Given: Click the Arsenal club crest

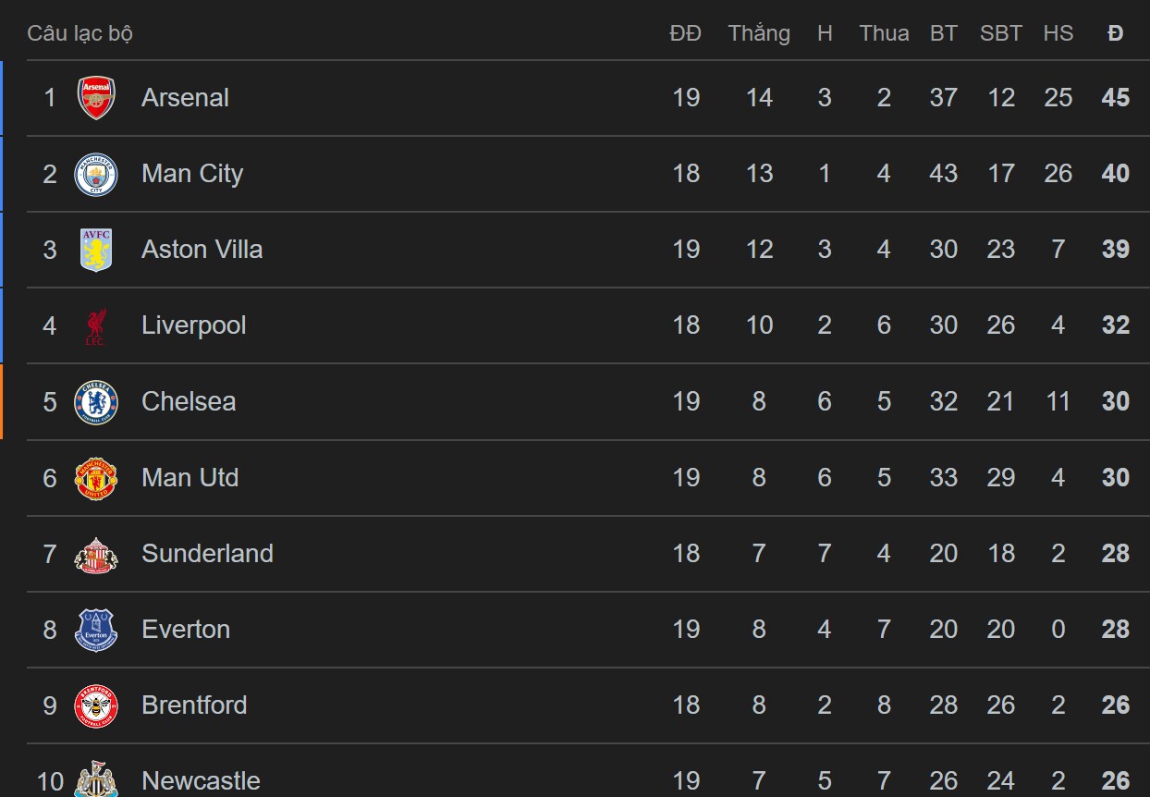Looking at the screenshot, I should tap(96, 98).
